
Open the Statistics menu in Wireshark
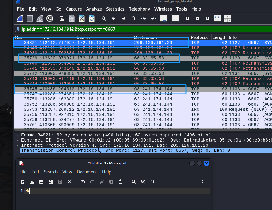pos(115,9)
